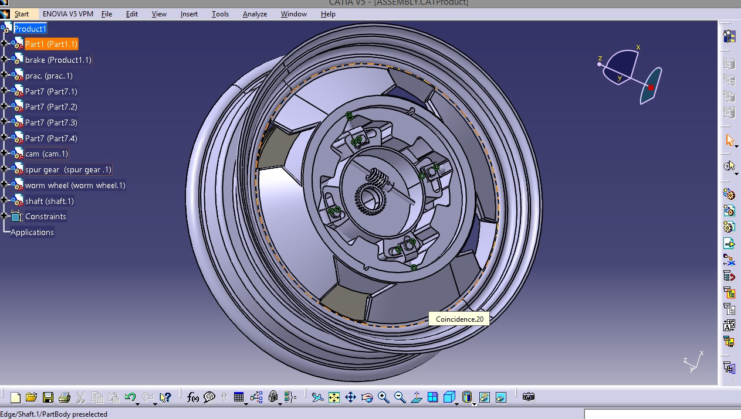Open the view mode shading dropdown arrow
This screenshot has height=419, width=741.
(474, 403)
